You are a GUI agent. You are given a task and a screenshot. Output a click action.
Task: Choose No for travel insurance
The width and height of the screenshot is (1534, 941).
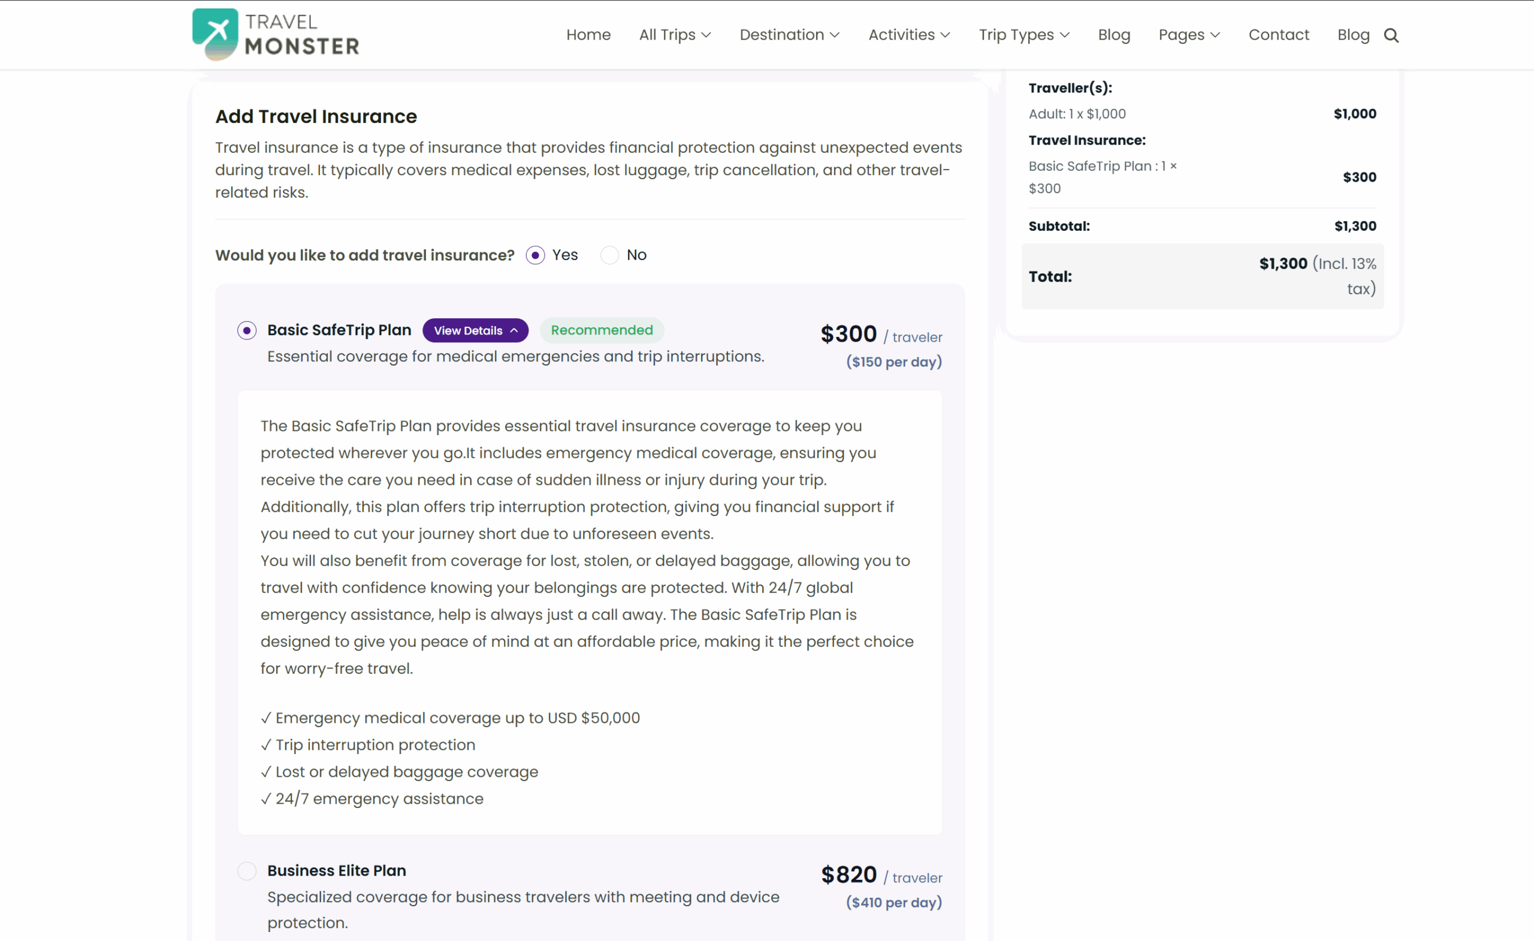tap(609, 255)
